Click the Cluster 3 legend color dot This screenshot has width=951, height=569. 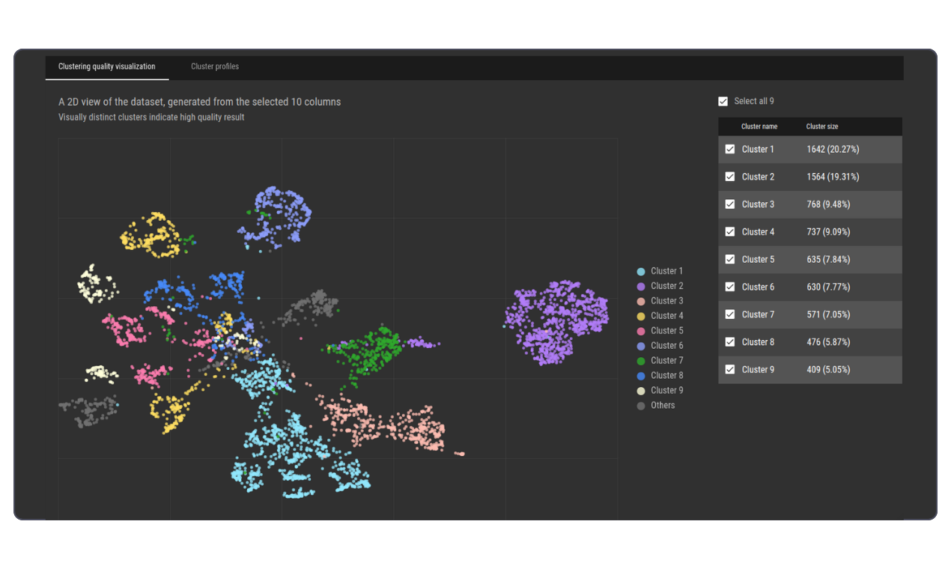pyautogui.click(x=641, y=301)
